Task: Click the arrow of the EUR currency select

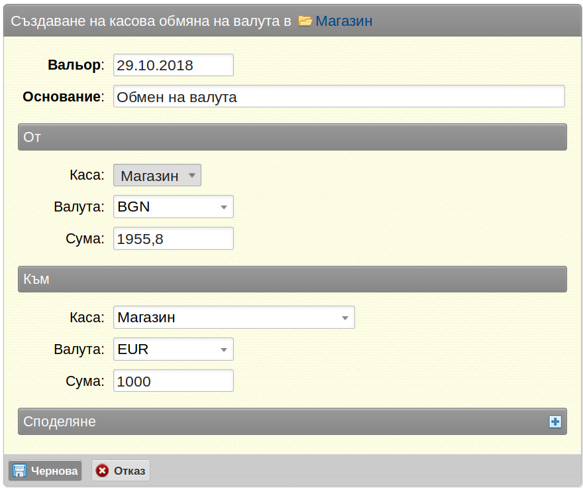Action: click(x=224, y=350)
